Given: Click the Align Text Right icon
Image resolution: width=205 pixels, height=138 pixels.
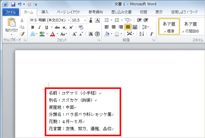Looking at the screenshot, I should (x=121, y=27).
